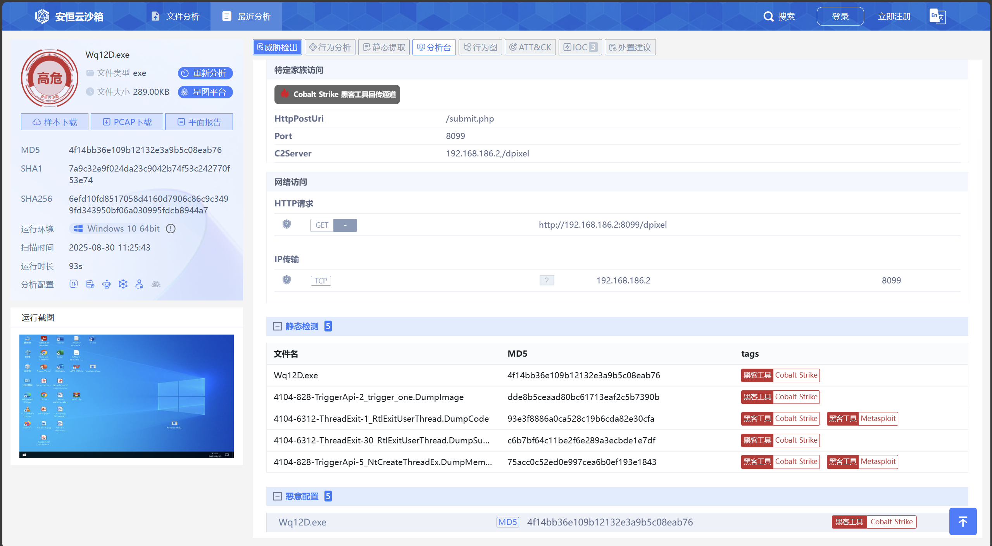Click the 重新分析 button
Screen dimensions: 992x546
click(x=205, y=73)
